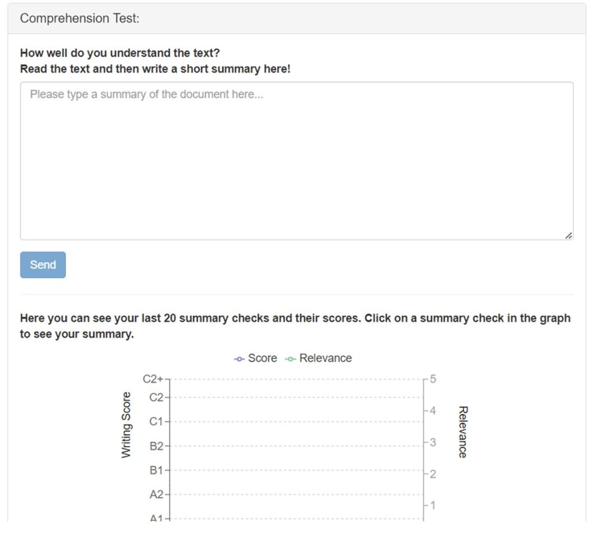Click the B2 writing score label

click(156, 446)
